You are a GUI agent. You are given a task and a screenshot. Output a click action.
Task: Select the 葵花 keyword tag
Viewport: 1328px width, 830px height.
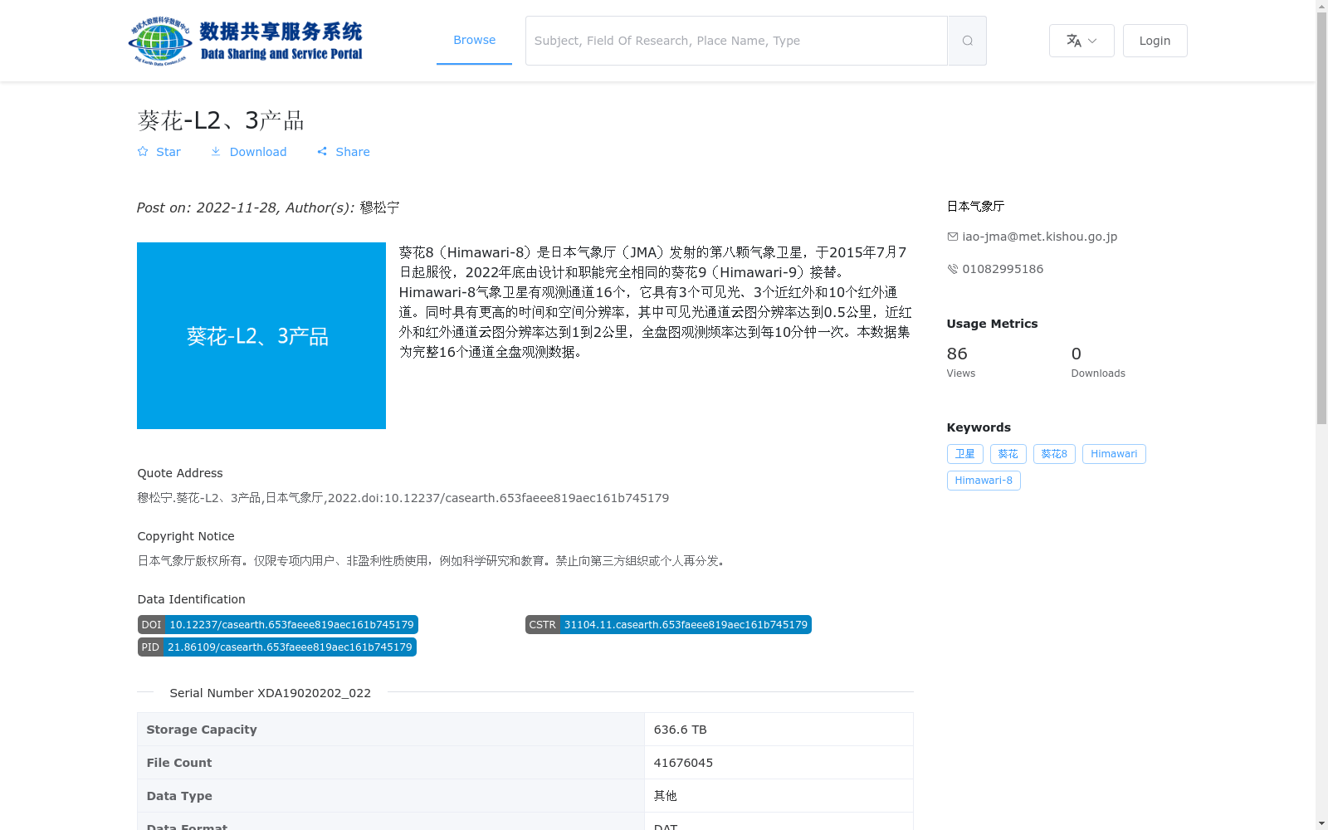1008,454
